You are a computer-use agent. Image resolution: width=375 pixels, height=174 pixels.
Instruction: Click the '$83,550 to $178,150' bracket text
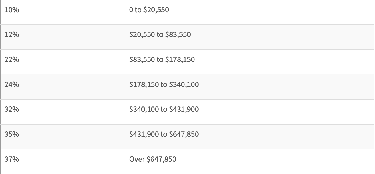point(162,59)
